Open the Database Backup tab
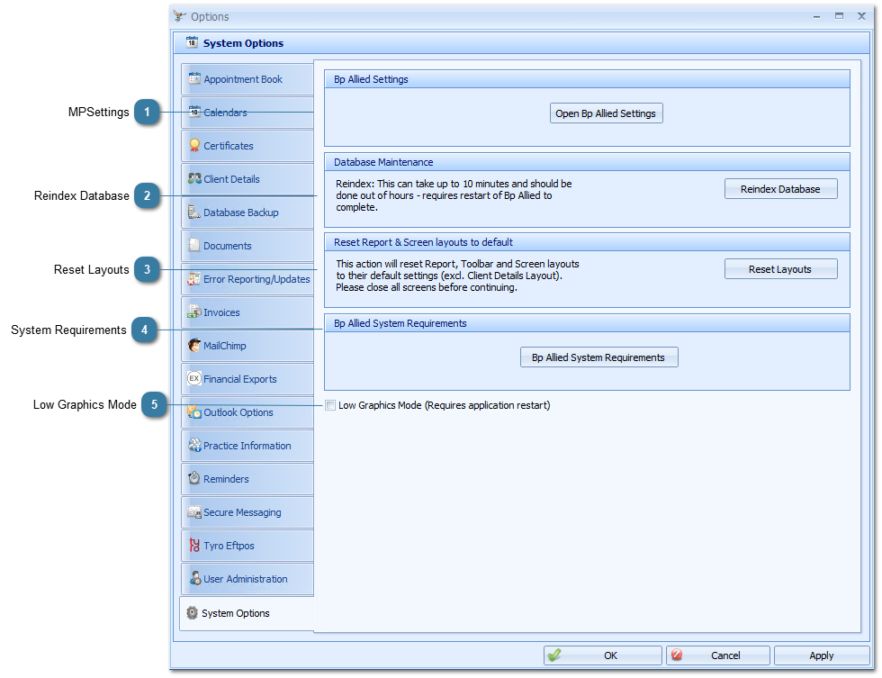 click(247, 212)
